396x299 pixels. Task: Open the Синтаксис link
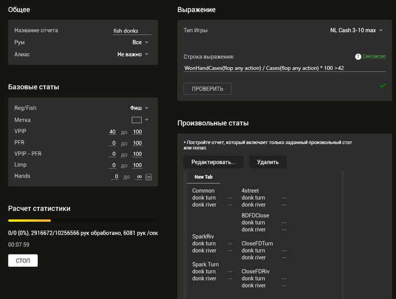(374, 56)
